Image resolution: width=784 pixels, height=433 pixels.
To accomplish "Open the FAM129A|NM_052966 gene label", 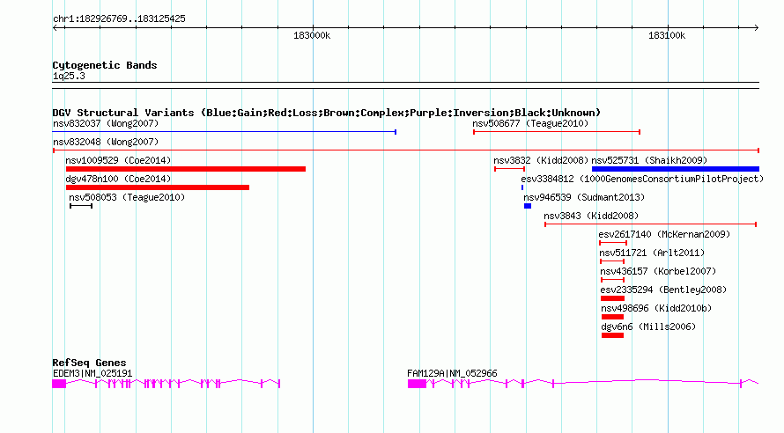I will pyautogui.click(x=452, y=373).
